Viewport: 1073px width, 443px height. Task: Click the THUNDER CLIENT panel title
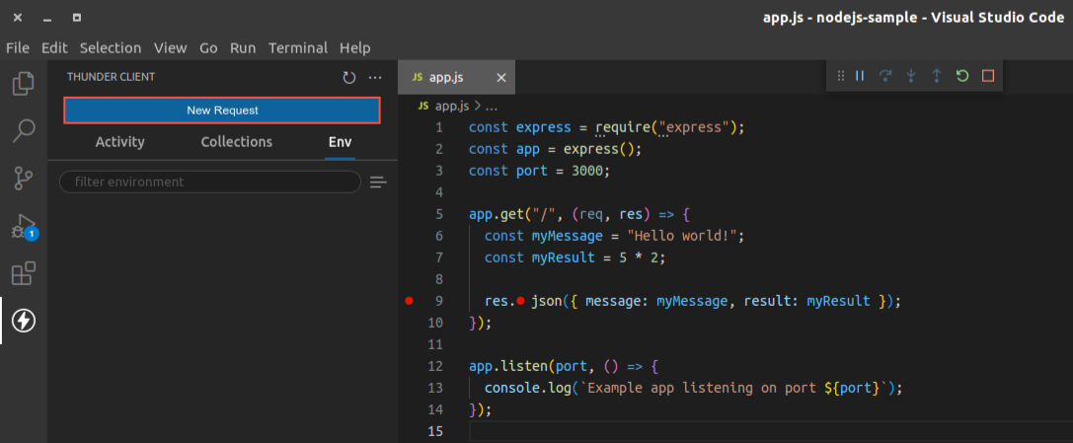click(x=111, y=77)
